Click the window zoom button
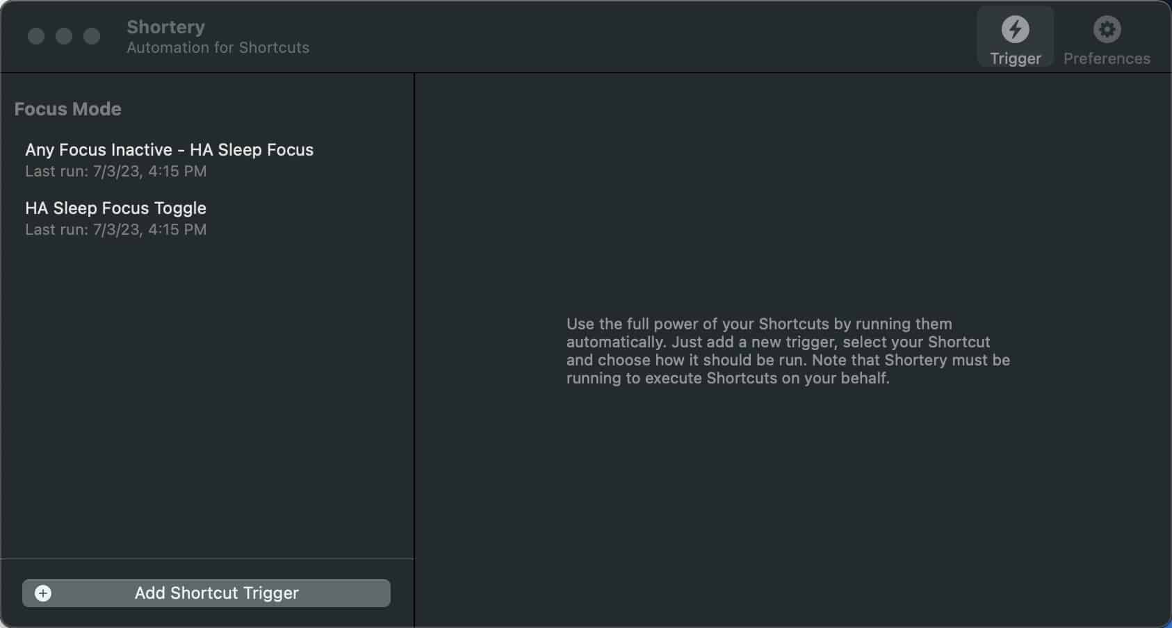Screen dimensions: 1172x628 (x=92, y=36)
